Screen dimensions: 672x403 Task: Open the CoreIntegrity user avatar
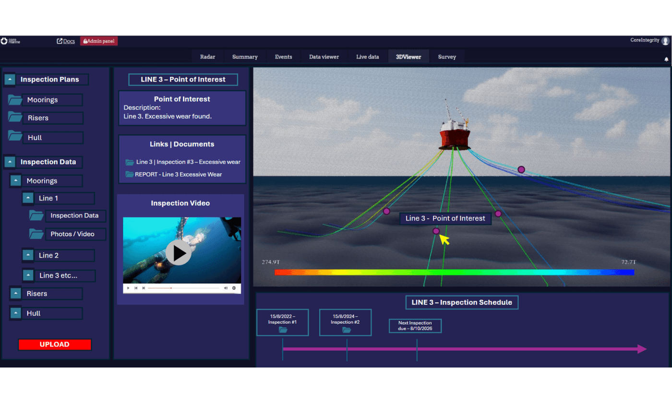pyautogui.click(x=665, y=41)
